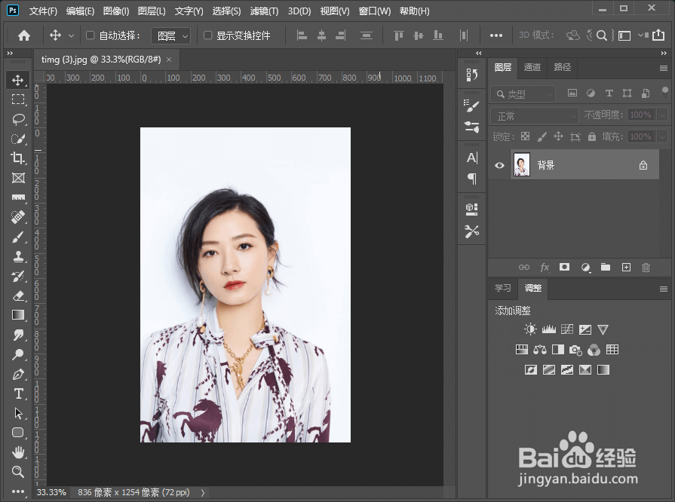Image resolution: width=675 pixels, height=502 pixels.
Task: Select the Rectangular Marquee tool
Action: coord(17,99)
